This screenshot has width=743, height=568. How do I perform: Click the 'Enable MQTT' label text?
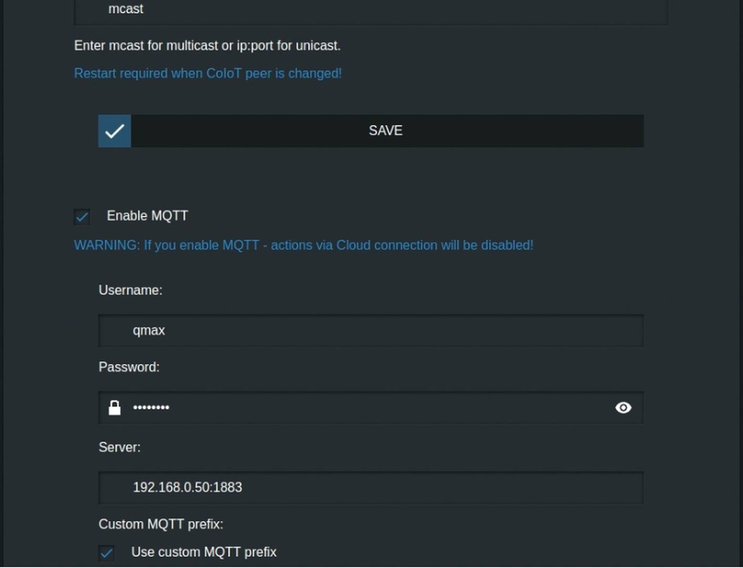[x=147, y=216]
